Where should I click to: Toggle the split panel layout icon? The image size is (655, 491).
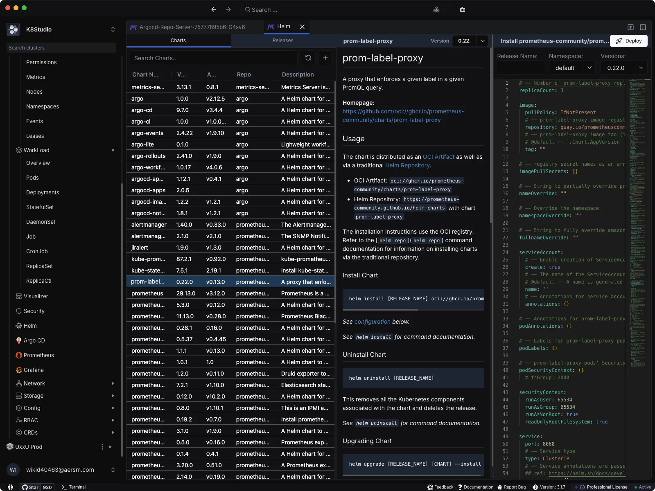click(643, 27)
